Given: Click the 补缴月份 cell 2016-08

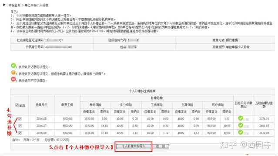Looking at the screenshot, I should [41, 119].
